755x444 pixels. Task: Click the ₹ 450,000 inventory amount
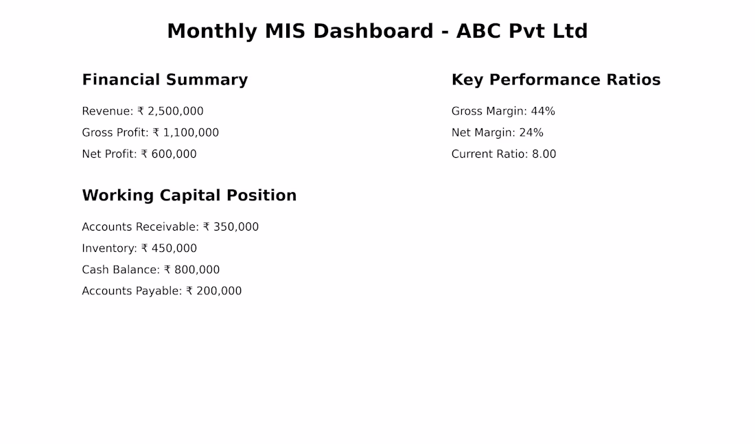[x=169, y=248]
